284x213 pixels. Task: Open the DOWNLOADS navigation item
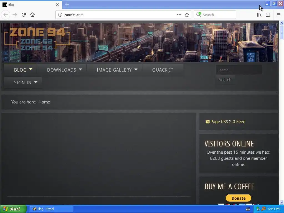point(62,70)
